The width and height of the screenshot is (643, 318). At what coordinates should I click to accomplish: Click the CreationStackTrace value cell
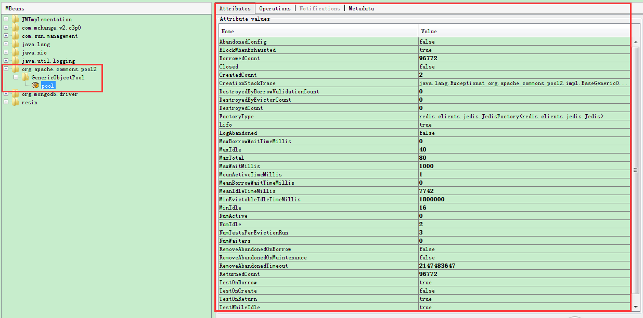click(524, 83)
